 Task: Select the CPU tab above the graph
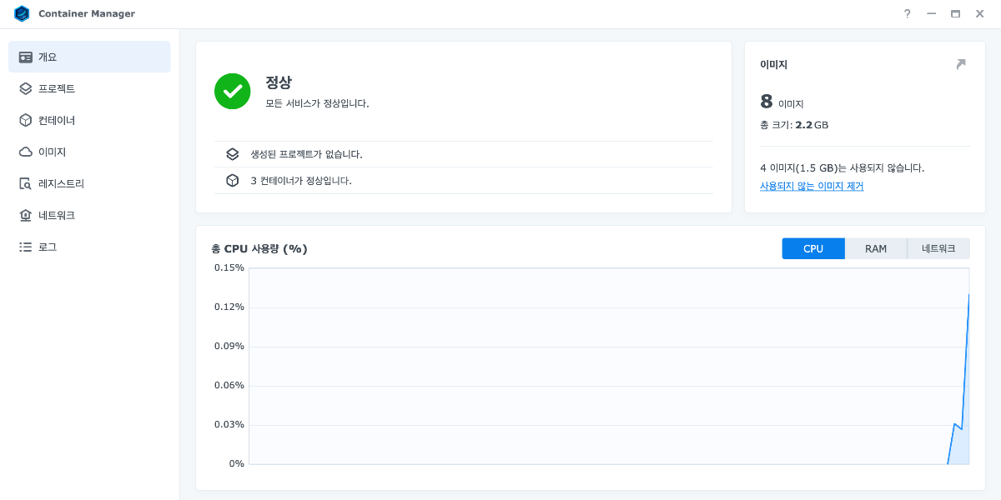(x=813, y=248)
